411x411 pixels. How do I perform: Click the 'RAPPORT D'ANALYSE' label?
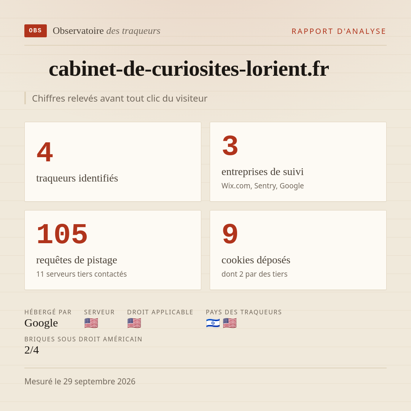(339, 31)
